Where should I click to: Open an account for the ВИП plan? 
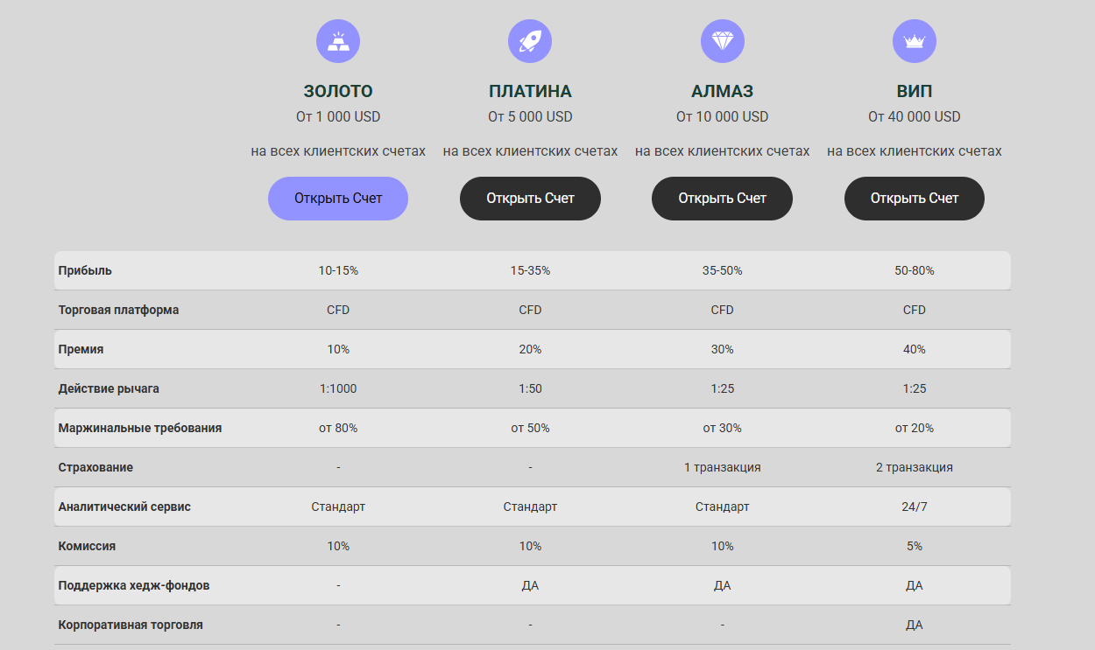tap(914, 199)
